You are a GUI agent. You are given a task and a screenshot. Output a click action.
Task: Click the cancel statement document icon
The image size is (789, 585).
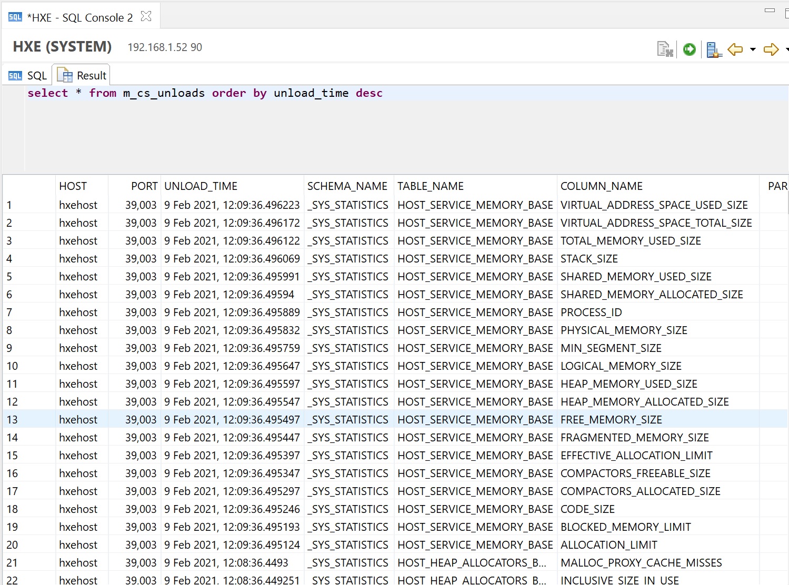pyautogui.click(x=665, y=49)
